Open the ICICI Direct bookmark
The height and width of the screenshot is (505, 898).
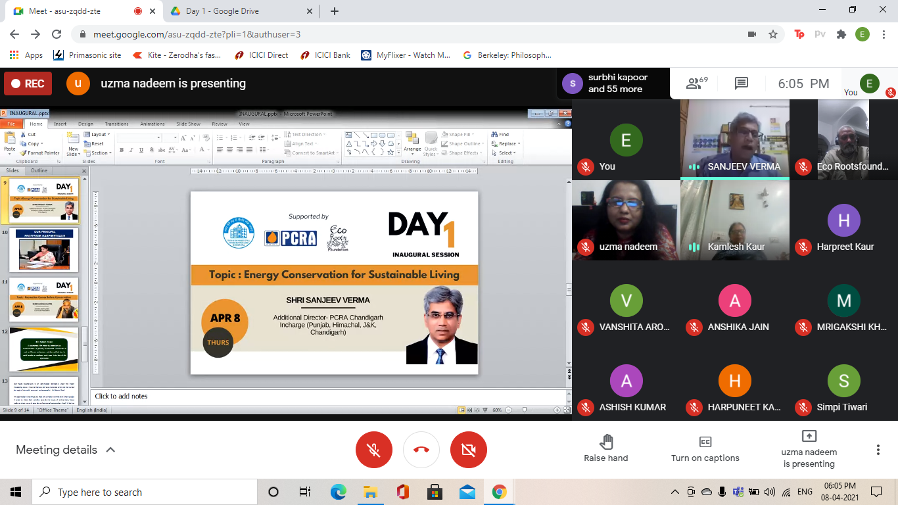tap(262, 55)
